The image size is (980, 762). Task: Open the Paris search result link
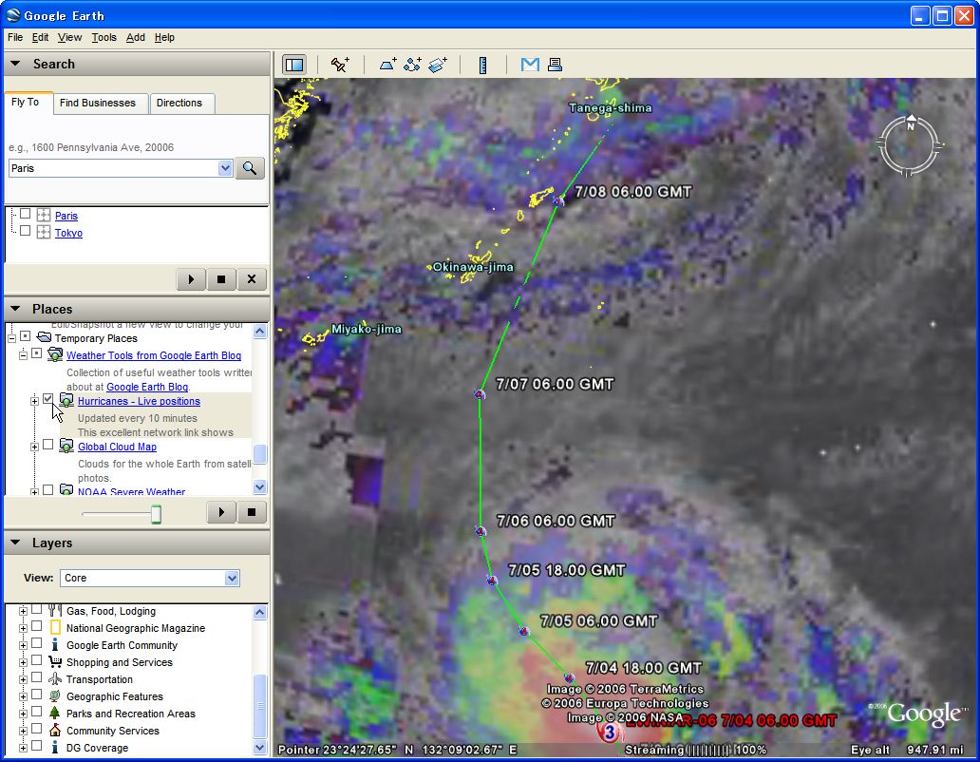(x=66, y=216)
